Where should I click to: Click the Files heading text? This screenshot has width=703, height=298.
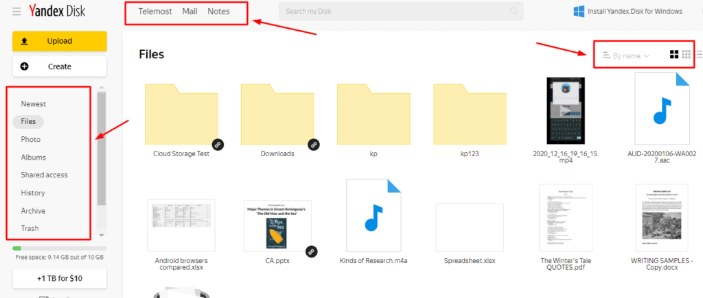click(x=152, y=55)
